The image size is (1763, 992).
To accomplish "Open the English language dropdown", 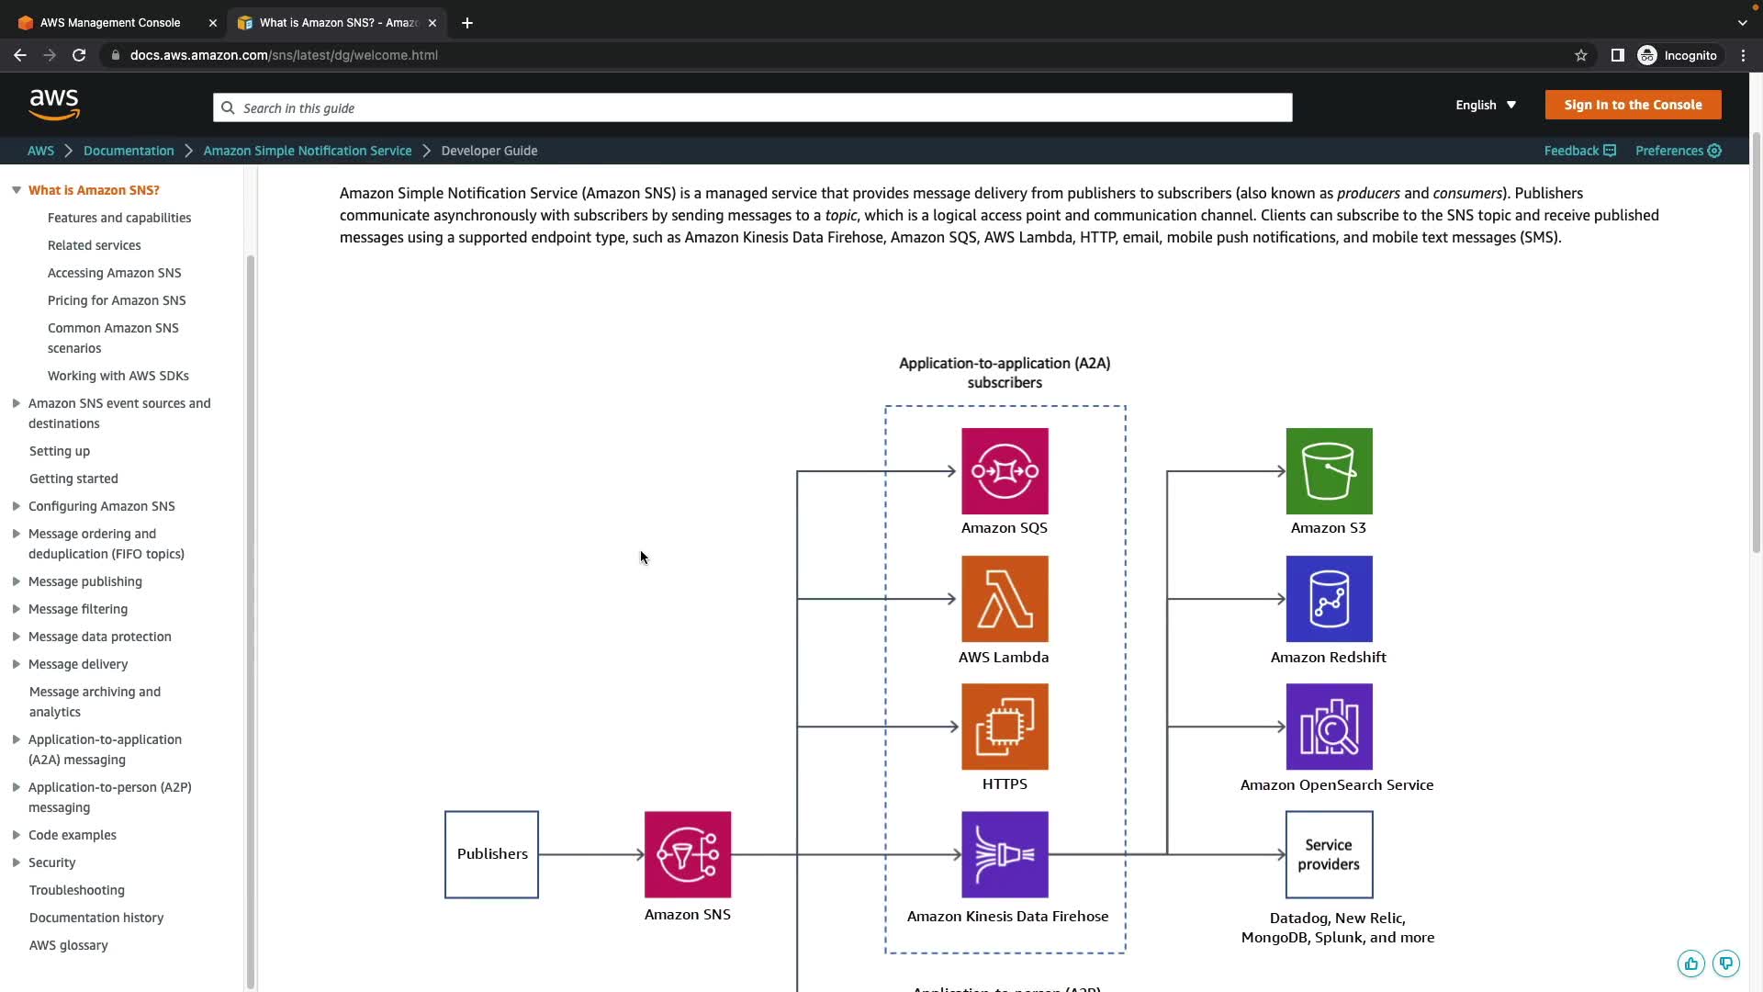I will pos(1485,105).
